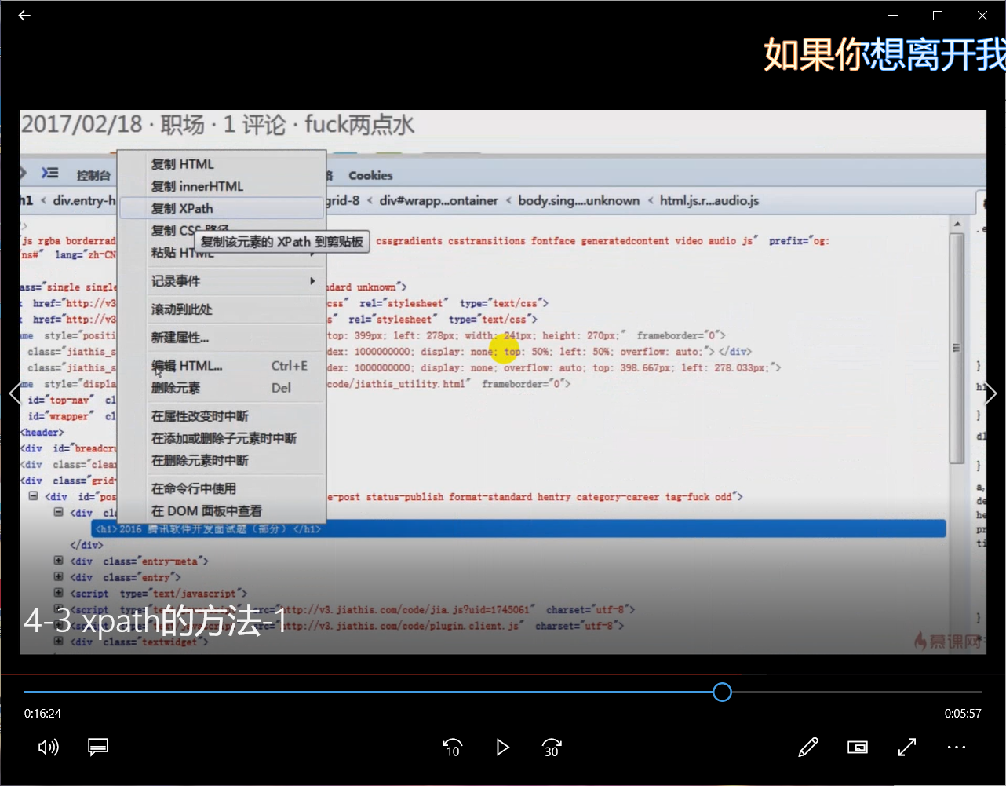Select the highlighted h1 element row
The height and width of the screenshot is (786, 1006).
[519, 528]
